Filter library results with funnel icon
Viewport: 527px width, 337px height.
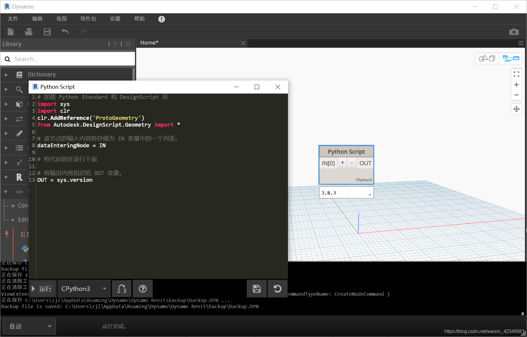pos(115,44)
